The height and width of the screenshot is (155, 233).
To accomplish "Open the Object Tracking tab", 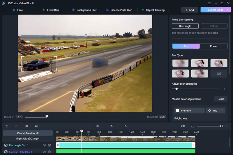I will (153, 10).
